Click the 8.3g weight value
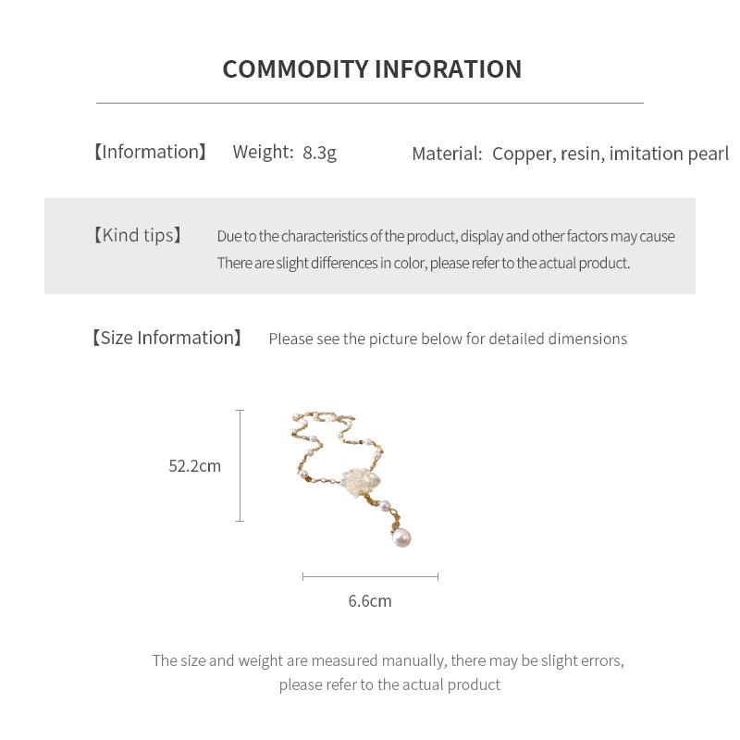The image size is (740, 740). pos(319,152)
